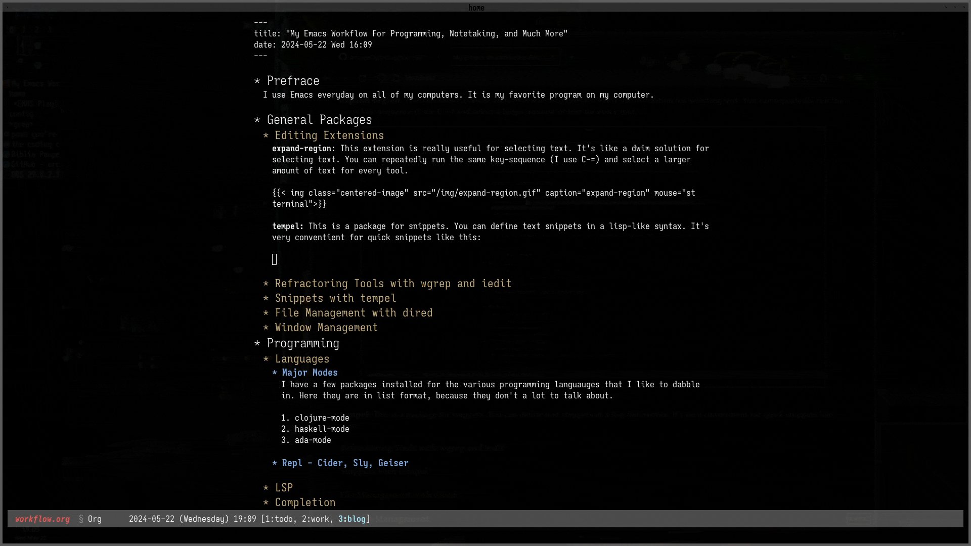Select File Management with dired heading
This screenshot has height=546, width=971.
point(354,313)
